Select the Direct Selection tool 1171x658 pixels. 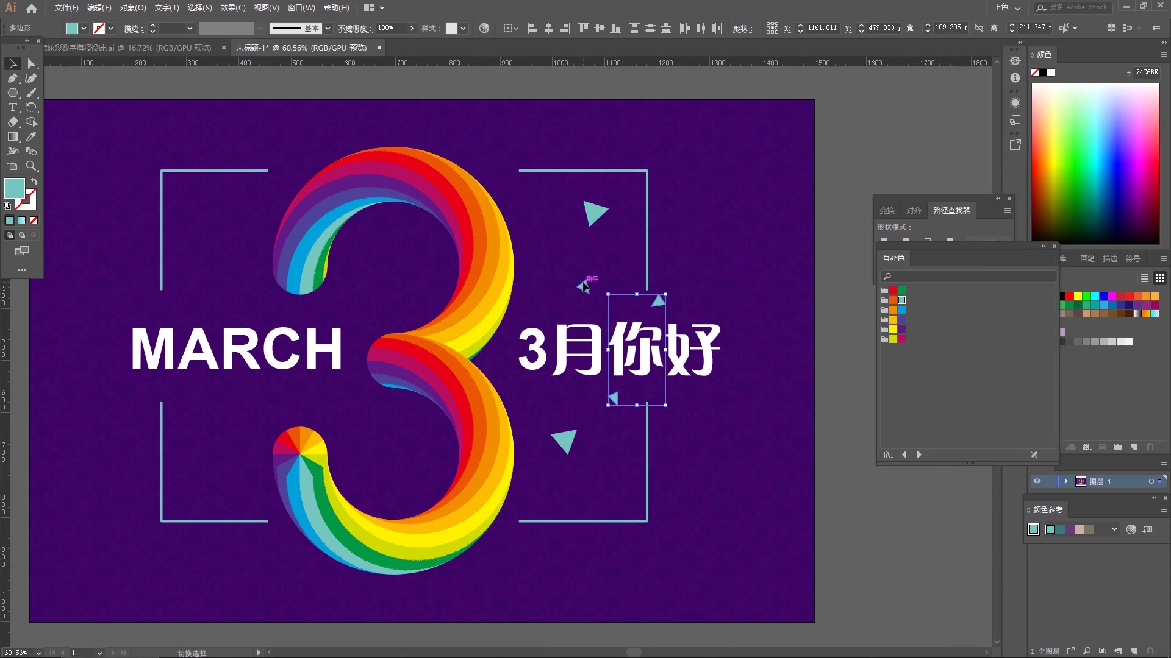click(x=31, y=63)
